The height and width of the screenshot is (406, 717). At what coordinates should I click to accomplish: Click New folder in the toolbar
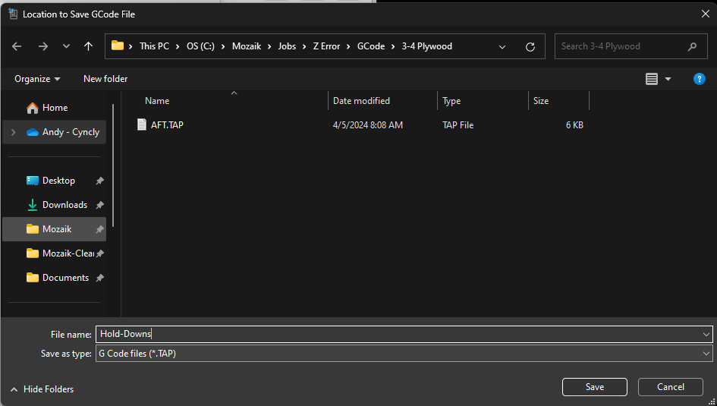point(105,79)
